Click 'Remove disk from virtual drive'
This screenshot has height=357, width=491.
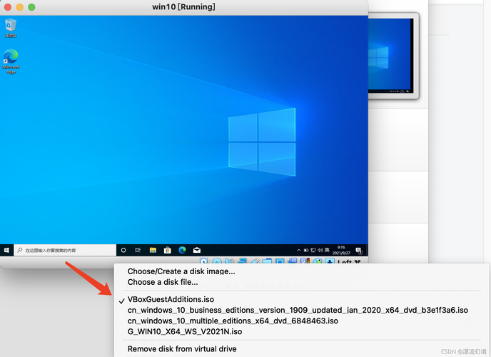181,349
